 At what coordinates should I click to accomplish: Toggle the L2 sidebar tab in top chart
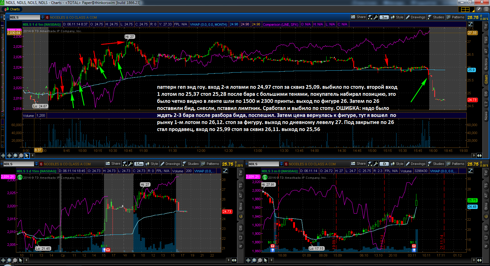(x=486, y=104)
